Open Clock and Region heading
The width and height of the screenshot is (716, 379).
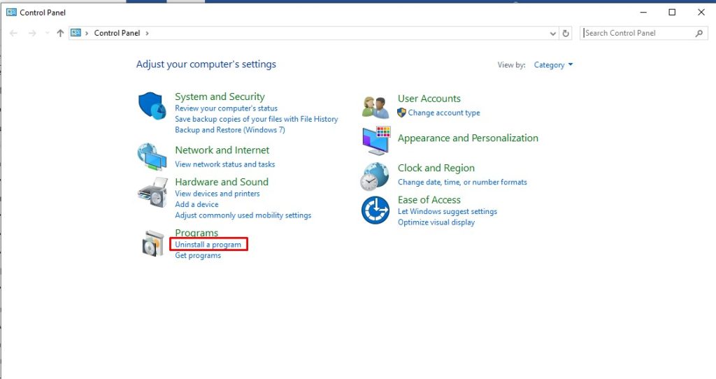click(436, 168)
